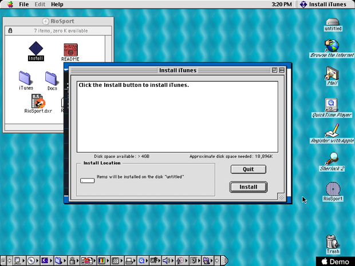The width and height of the screenshot is (355, 266).
Task: Click the 'Click the Install button to install iTunes.' text
Action: click(133, 85)
